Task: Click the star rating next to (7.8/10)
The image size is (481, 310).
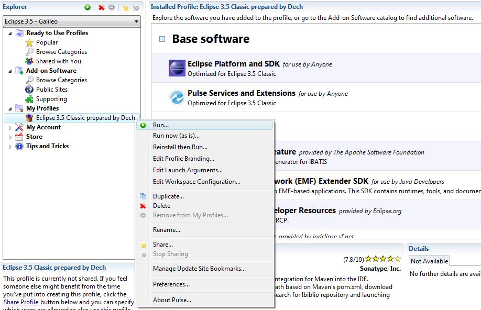Action: point(383,259)
